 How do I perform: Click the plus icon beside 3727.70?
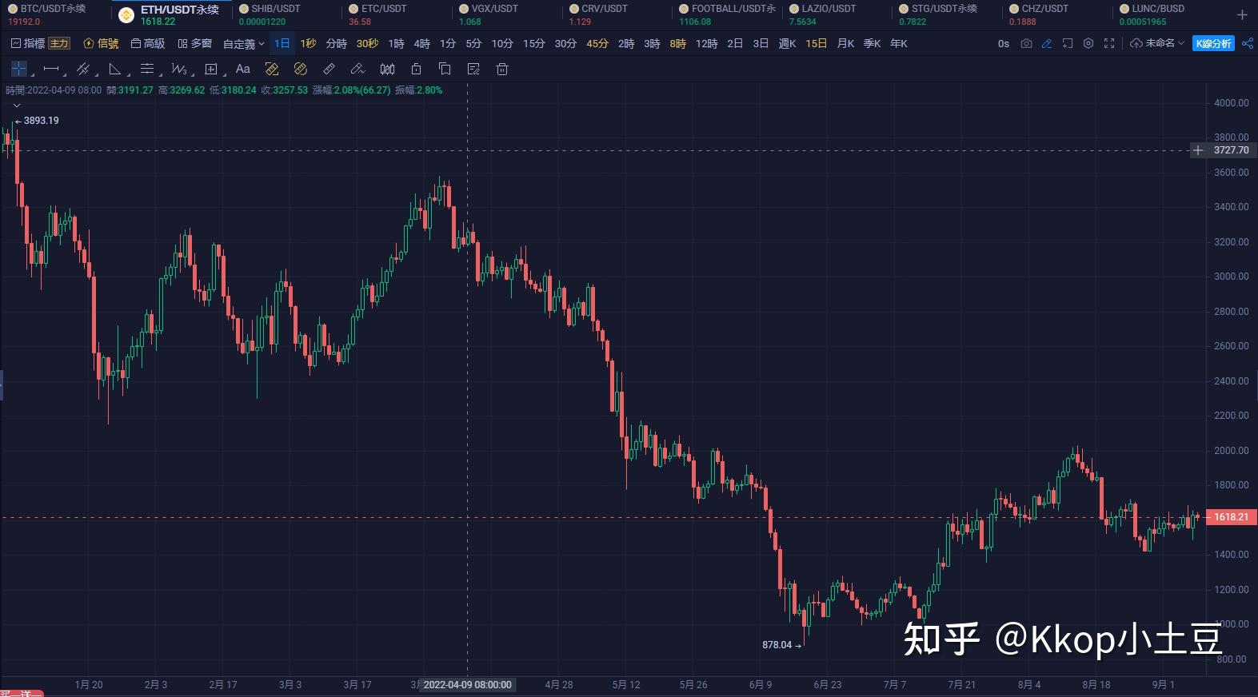coord(1198,150)
